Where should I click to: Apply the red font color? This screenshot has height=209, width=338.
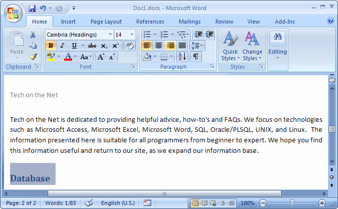68,57
